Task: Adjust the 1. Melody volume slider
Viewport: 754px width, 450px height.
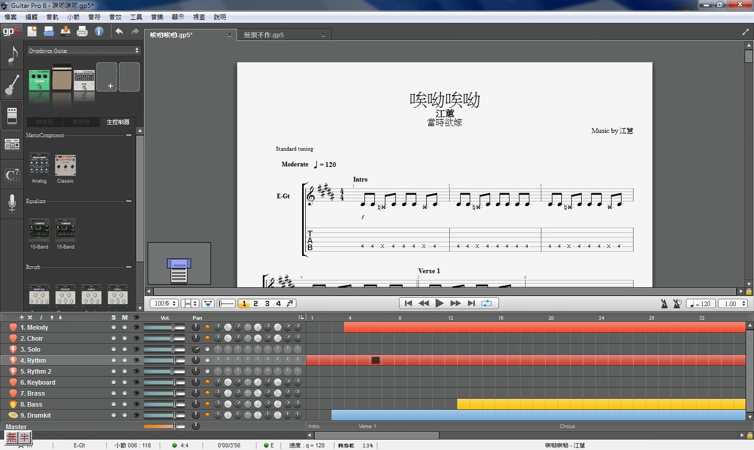Action: 164,327
